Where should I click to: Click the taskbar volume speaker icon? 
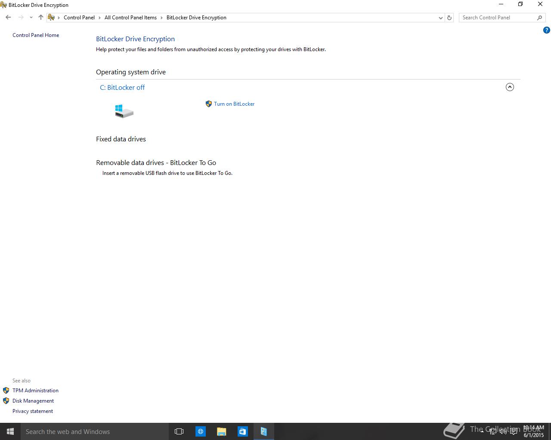coord(503,431)
